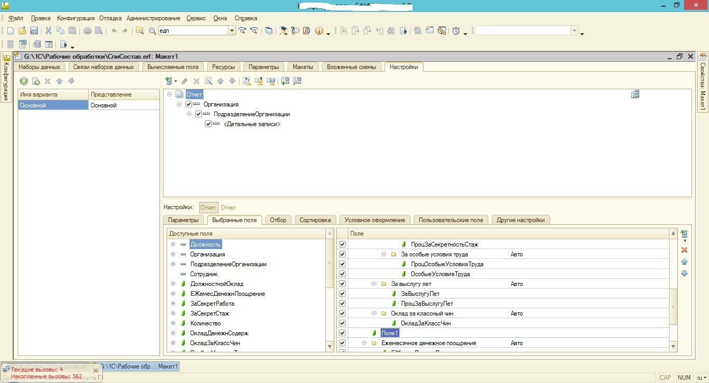Viewport: 709px width, 383px height.
Task: Click the red delete field icon
Action: click(684, 250)
